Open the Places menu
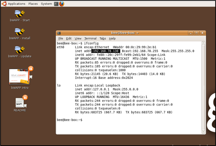216x146 pixels. tap(33, 4)
